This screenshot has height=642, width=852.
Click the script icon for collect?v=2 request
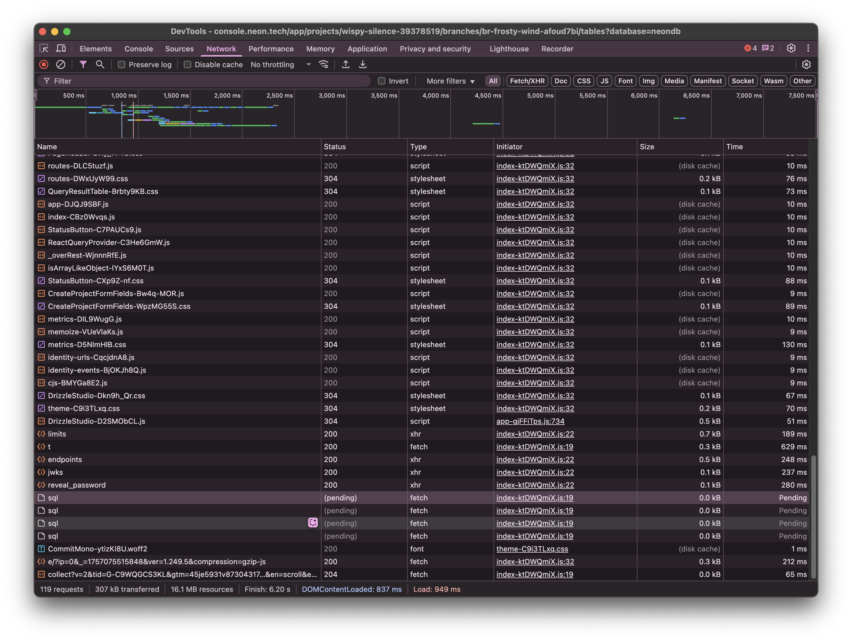[x=41, y=574]
